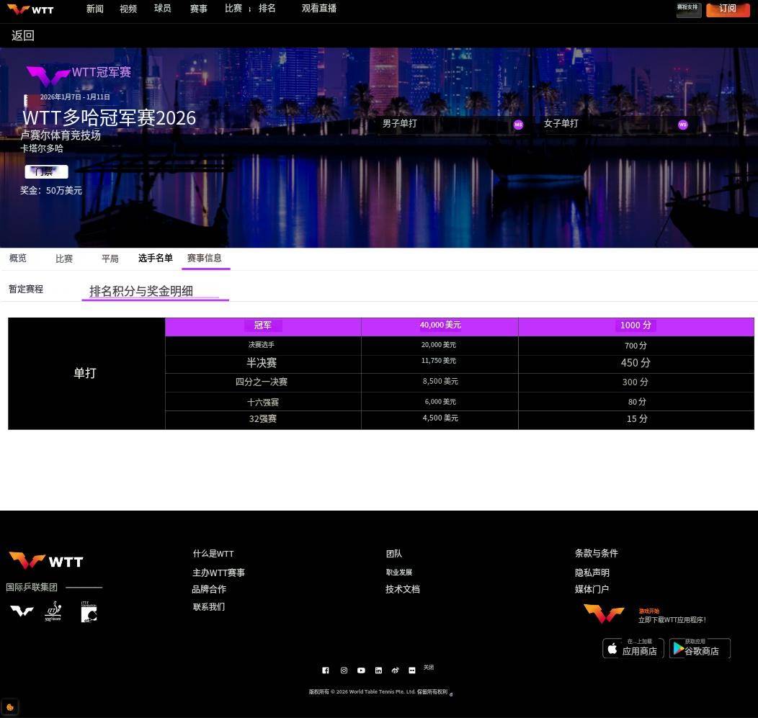Click the ITTF logo in footer
The width and height of the screenshot is (758, 718).
53,612
